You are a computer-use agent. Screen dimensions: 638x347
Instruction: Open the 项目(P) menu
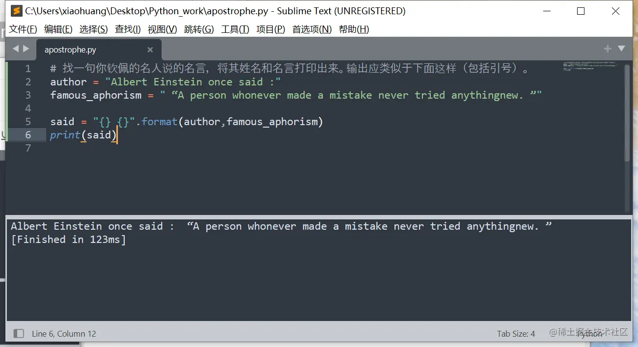point(271,29)
